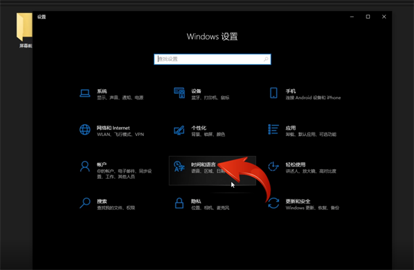Click the 系统 title text

click(101, 91)
